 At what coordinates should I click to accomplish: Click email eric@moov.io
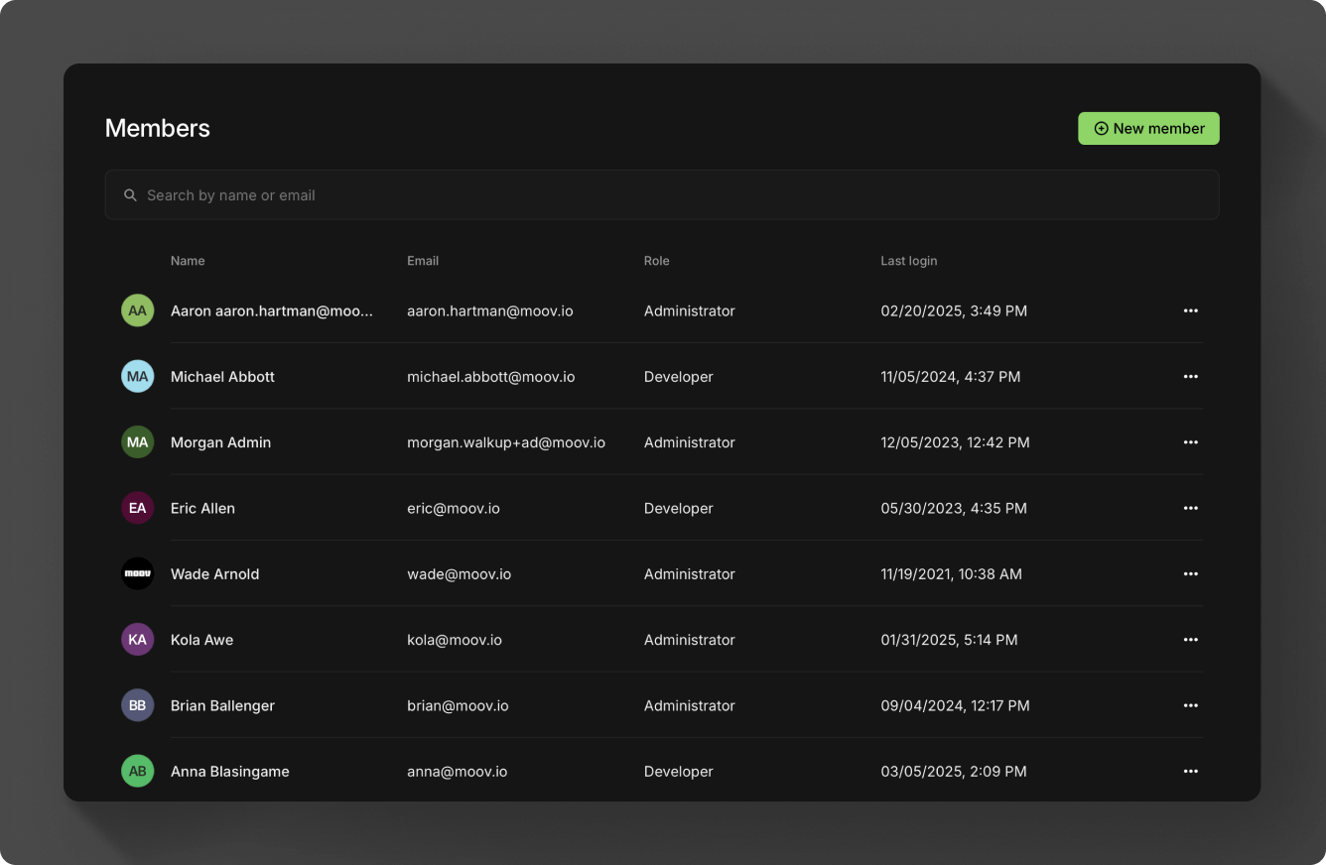[x=454, y=508]
